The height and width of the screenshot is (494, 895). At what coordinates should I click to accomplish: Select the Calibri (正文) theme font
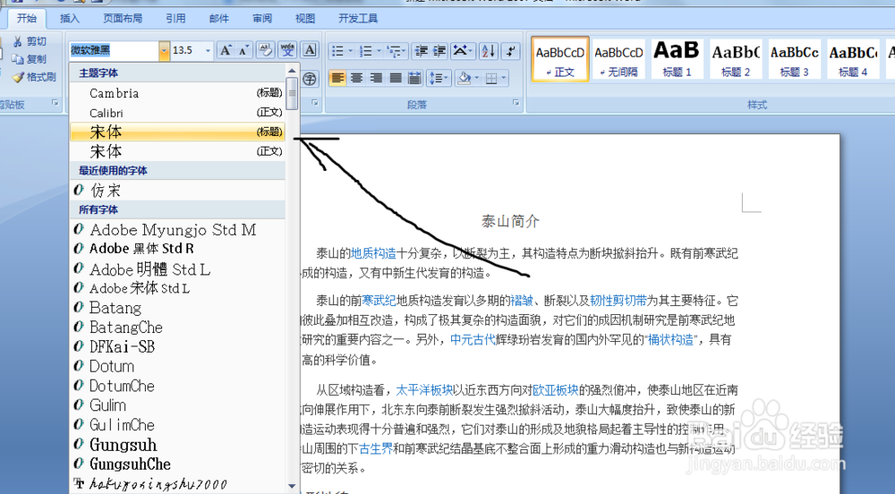tap(177, 113)
